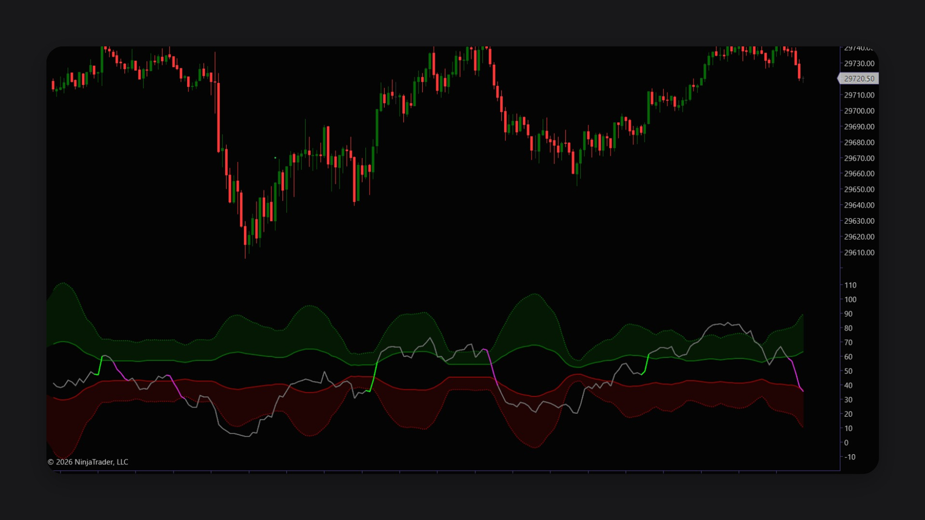Click the -10 label on indicator scale
925x520 pixels.
pos(850,457)
